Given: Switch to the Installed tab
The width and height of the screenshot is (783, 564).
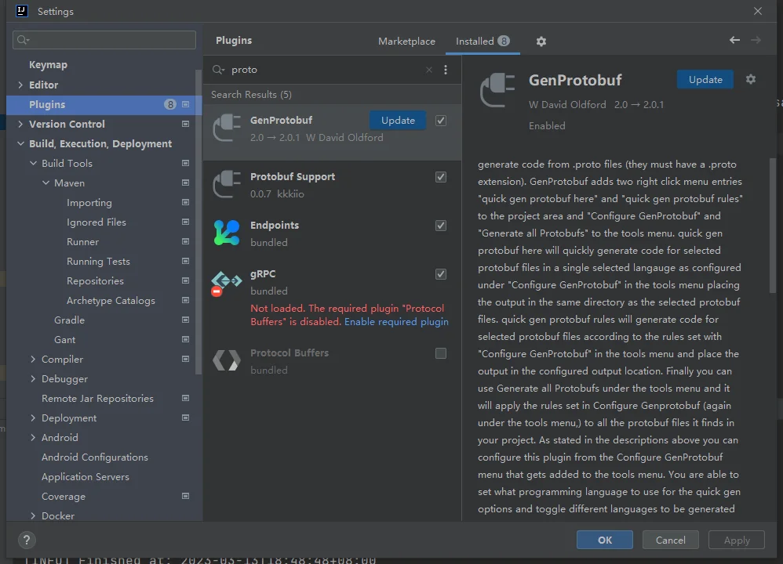Looking at the screenshot, I should (x=483, y=41).
